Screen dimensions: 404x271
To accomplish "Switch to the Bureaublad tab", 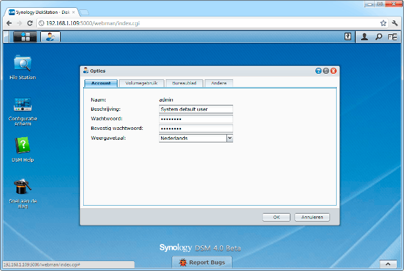I will [184, 83].
